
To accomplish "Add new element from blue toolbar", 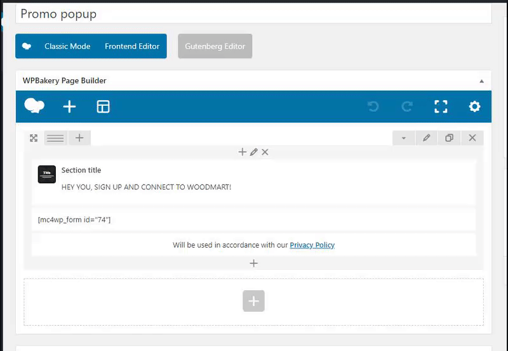I will tap(69, 106).
